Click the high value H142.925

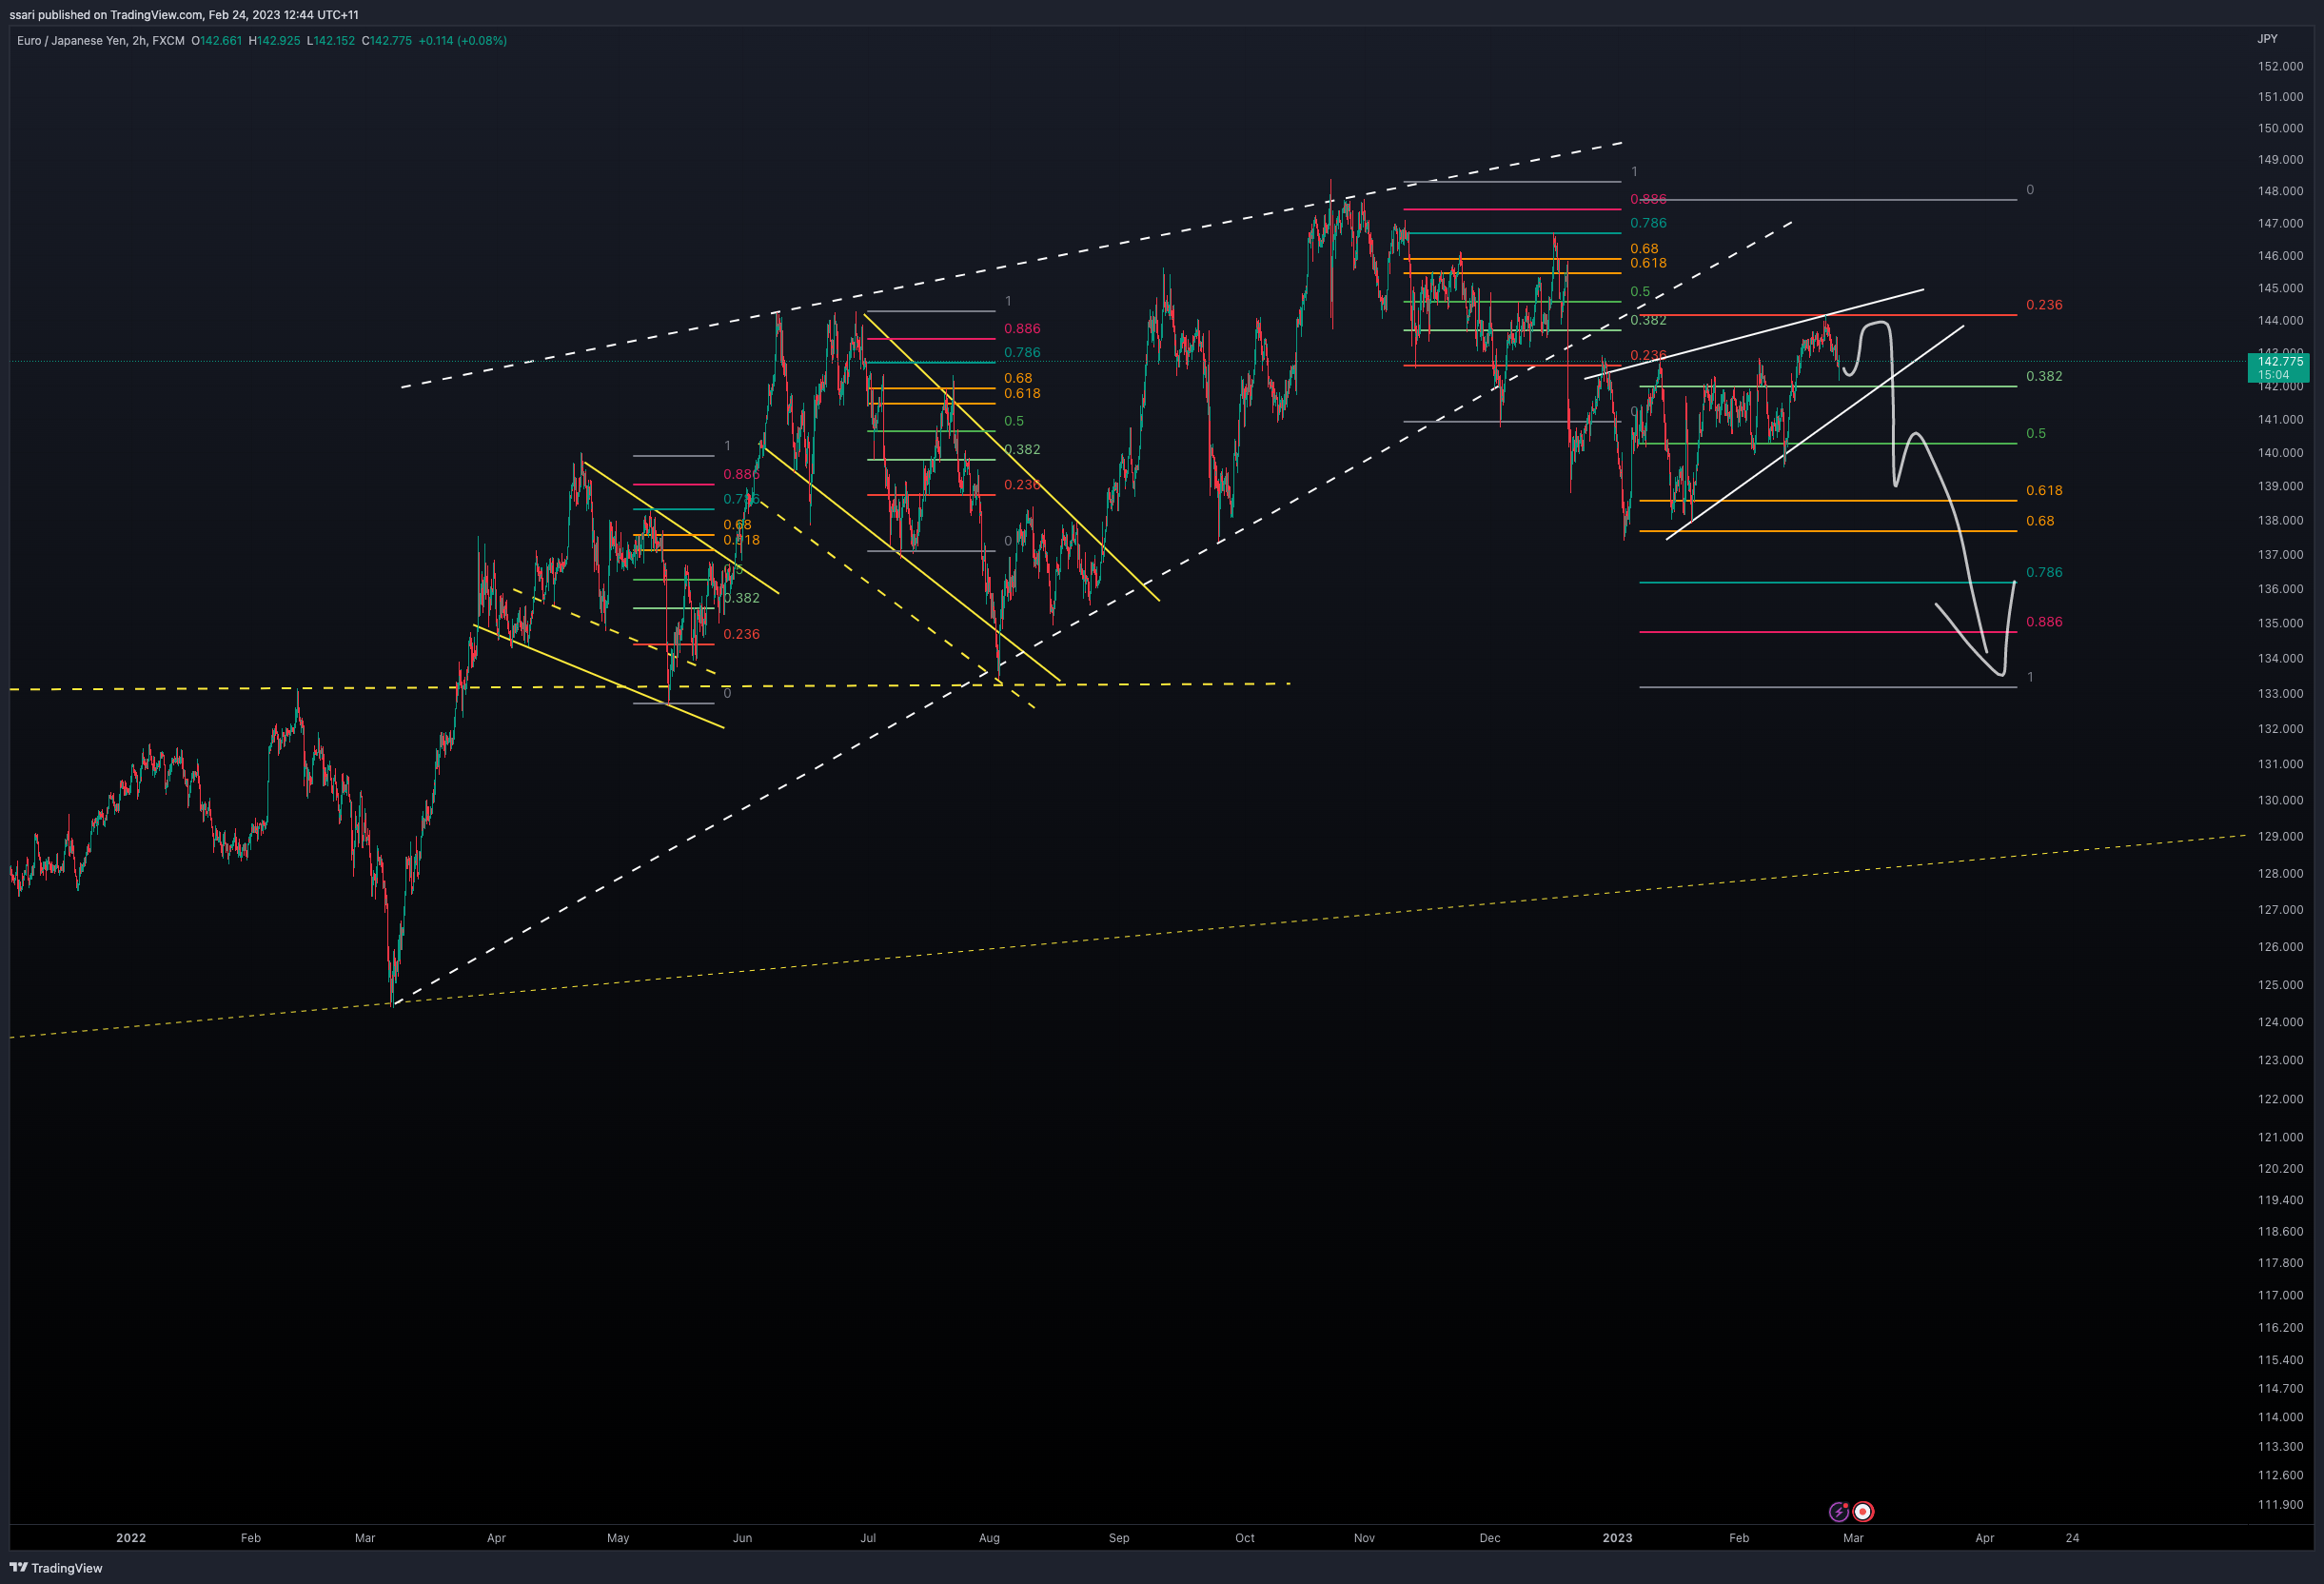pos(274,41)
